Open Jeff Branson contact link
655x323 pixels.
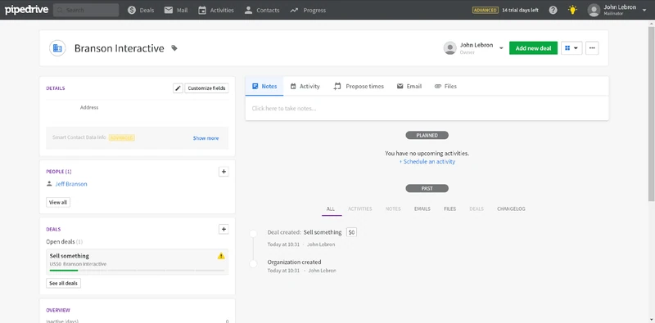pos(71,184)
